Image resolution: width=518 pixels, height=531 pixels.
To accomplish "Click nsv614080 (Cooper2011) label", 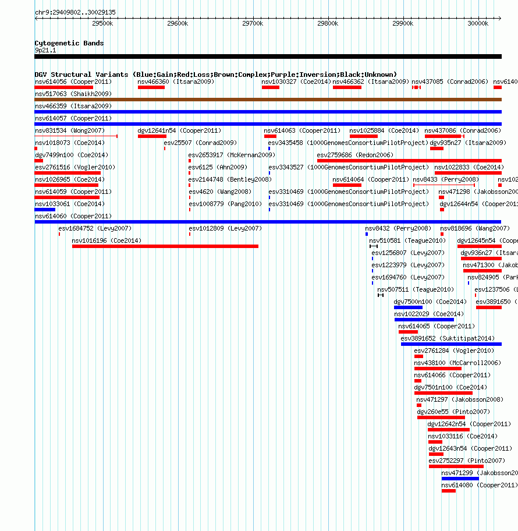I will 480,484.
